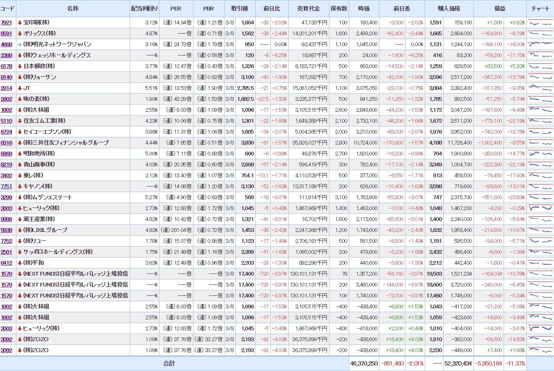Image resolution: width=554 pixels, height=371 pixels.
Task: Follow the 2914 code link for JT
Action: pos(6,88)
